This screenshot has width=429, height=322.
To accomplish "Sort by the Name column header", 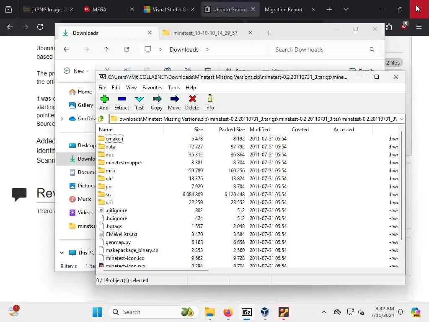I will pos(130,130).
